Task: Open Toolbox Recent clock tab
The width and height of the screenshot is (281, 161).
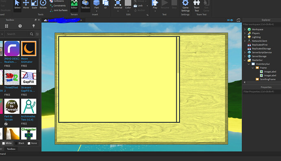Action: click(x=20, y=26)
